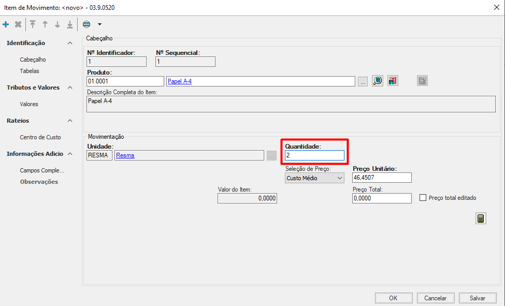Click the Salvar button

(477, 298)
